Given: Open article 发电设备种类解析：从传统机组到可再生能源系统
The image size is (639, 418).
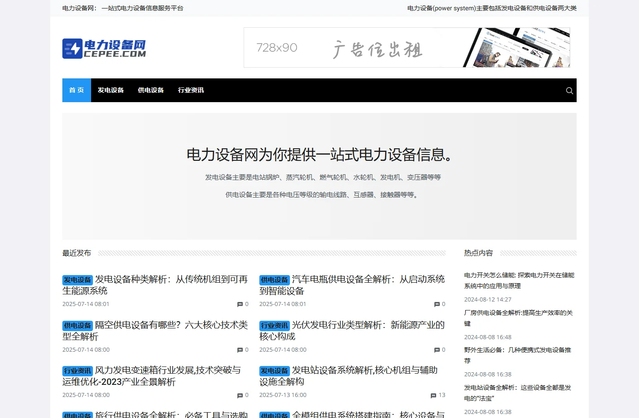Looking at the screenshot, I should click(x=155, y=285).
